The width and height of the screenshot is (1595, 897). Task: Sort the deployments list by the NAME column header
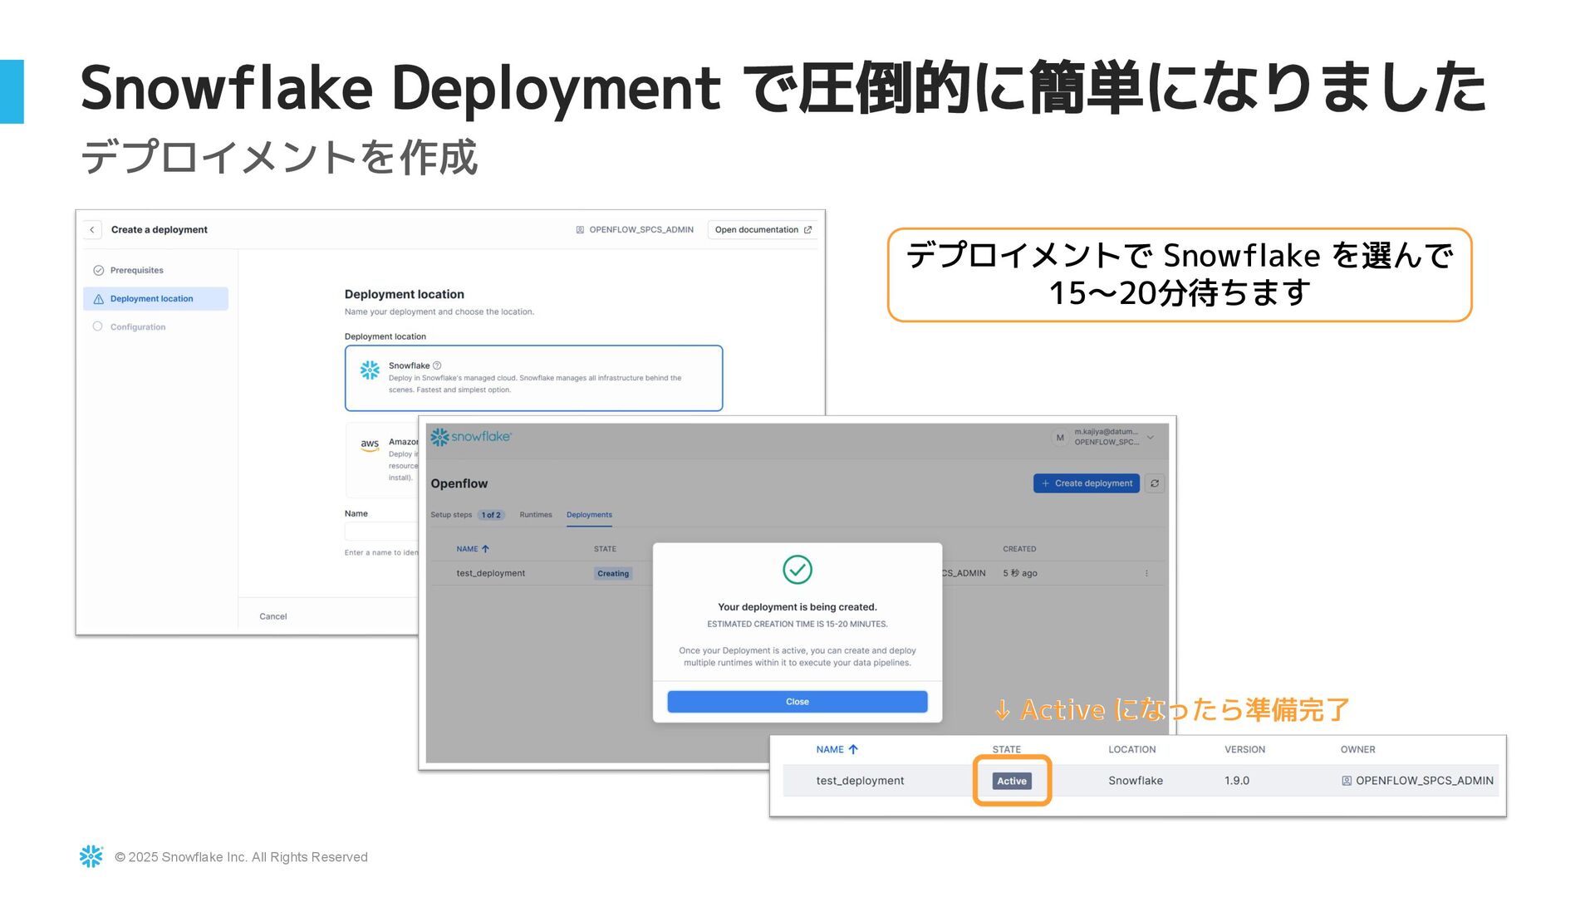pyautogui.click(x=468, y=549)
